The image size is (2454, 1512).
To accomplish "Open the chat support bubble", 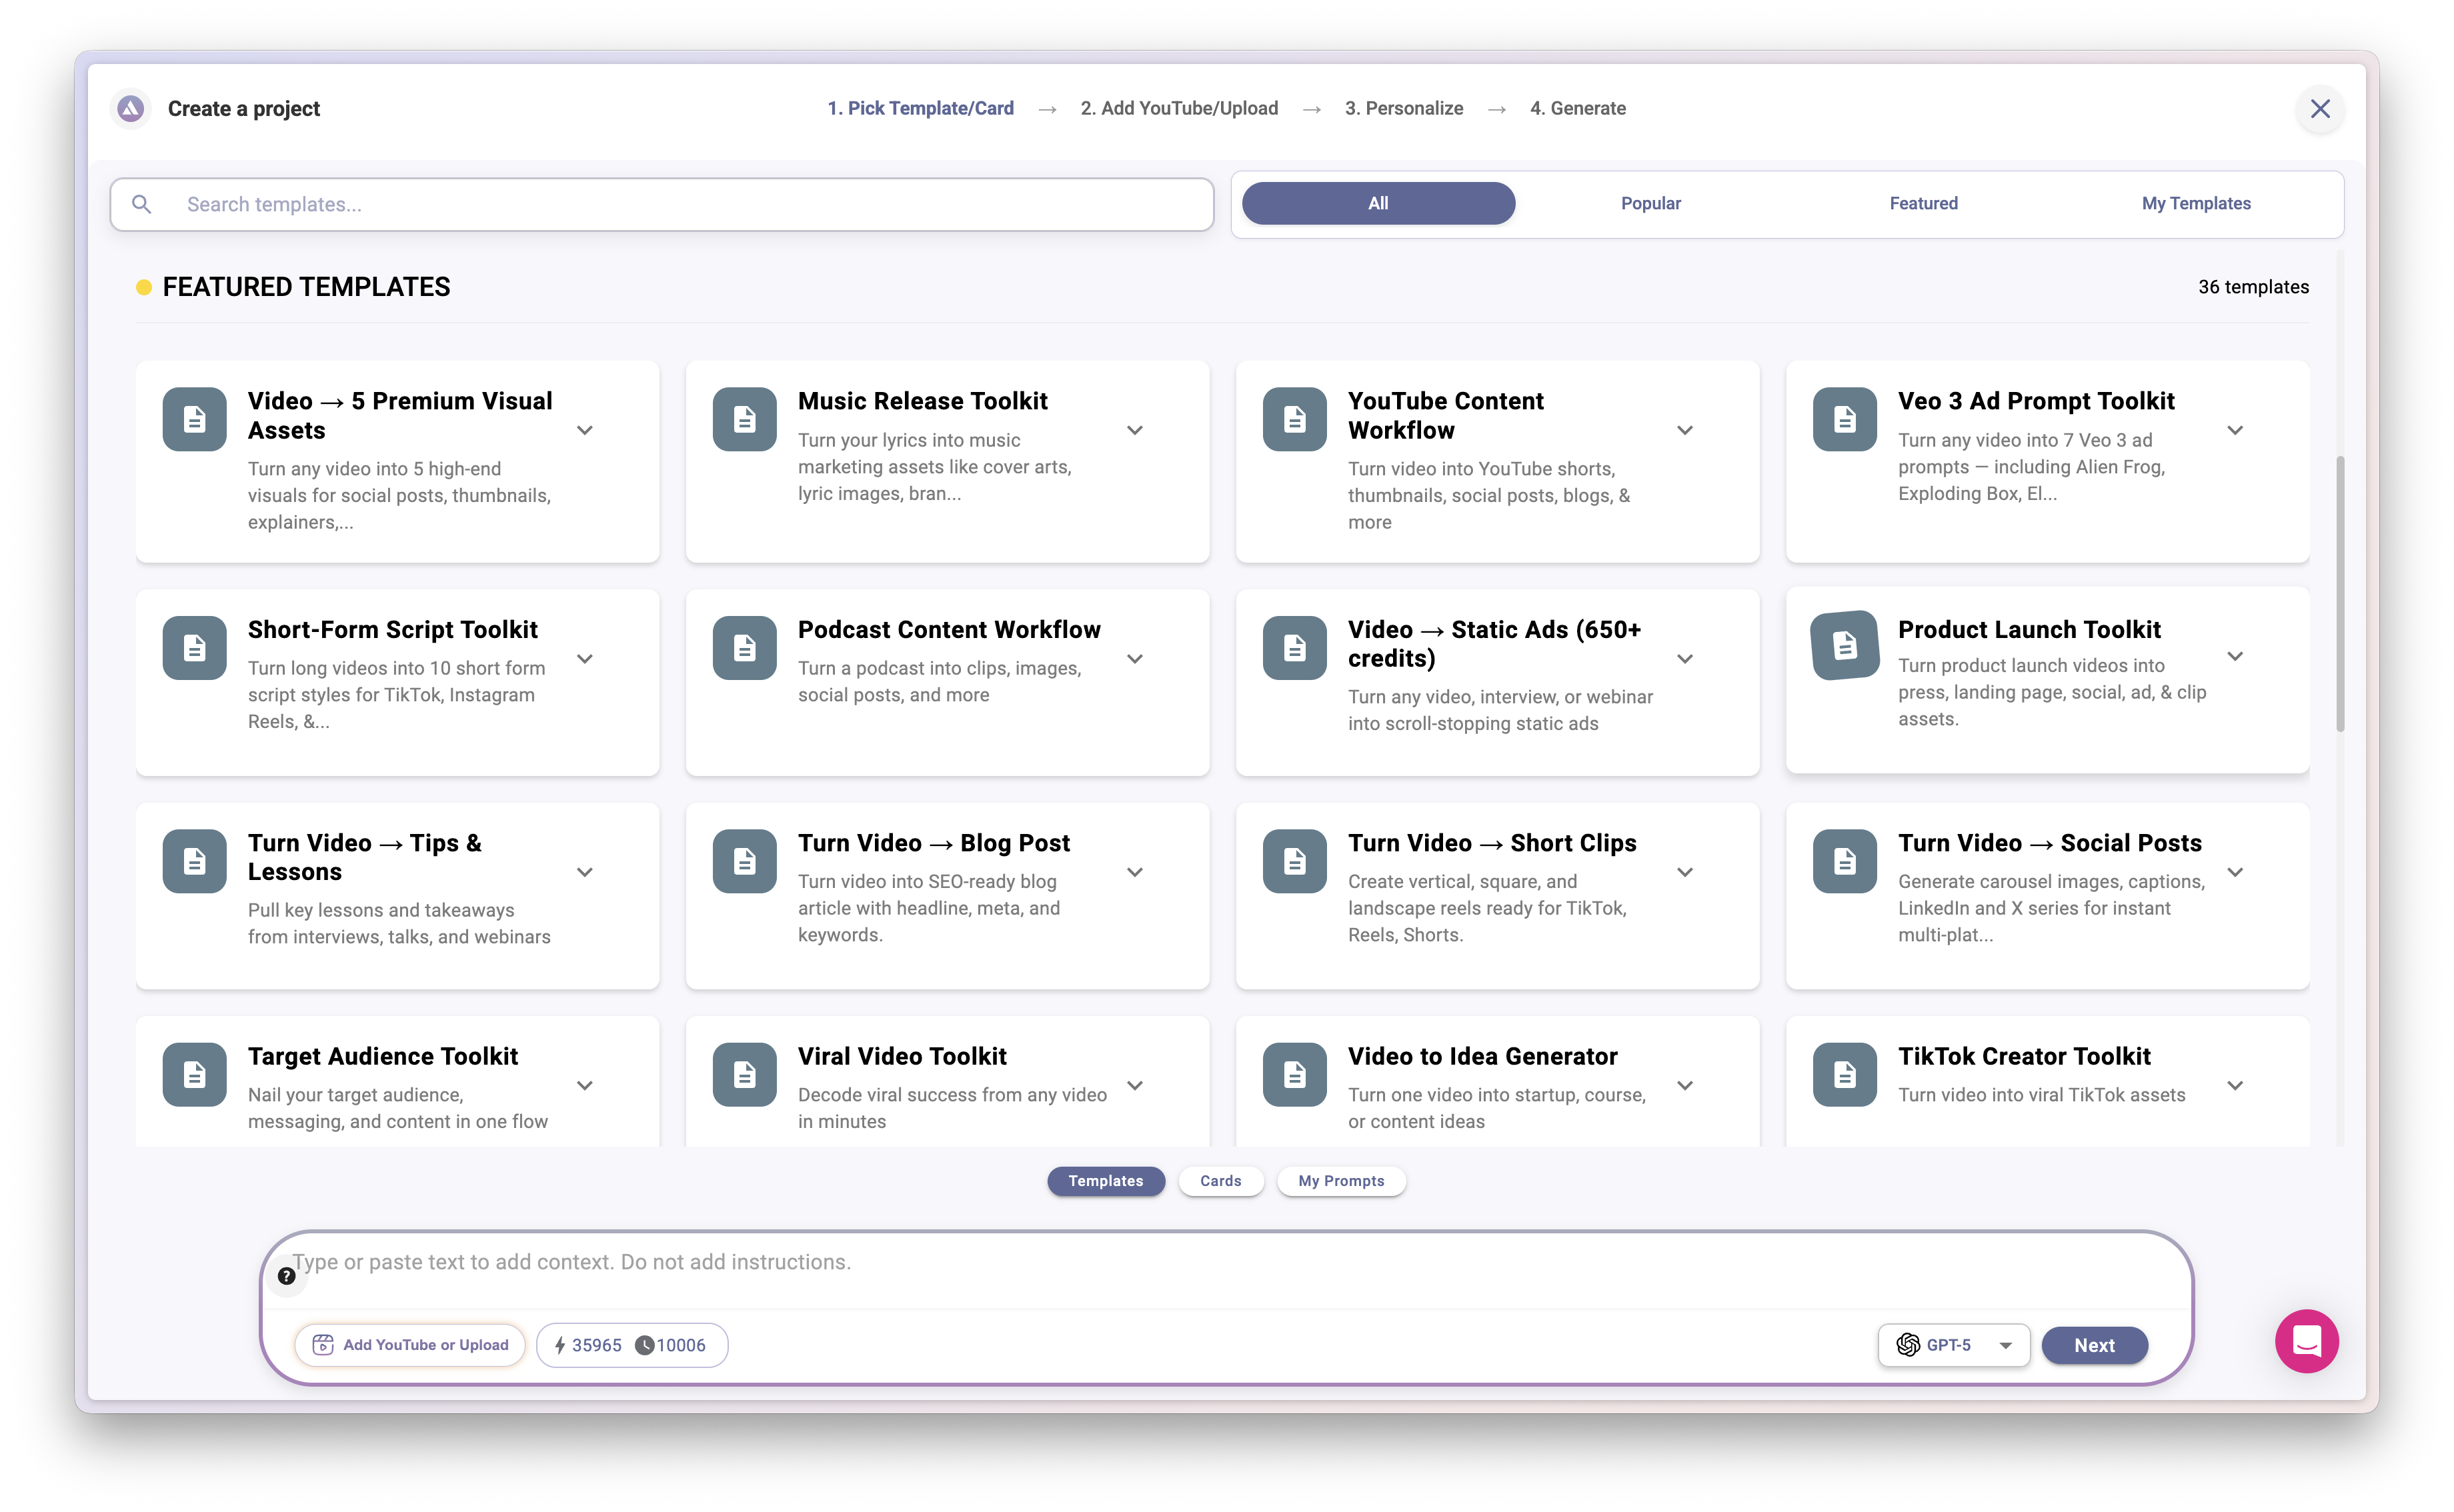I will coord(2306,1340).
